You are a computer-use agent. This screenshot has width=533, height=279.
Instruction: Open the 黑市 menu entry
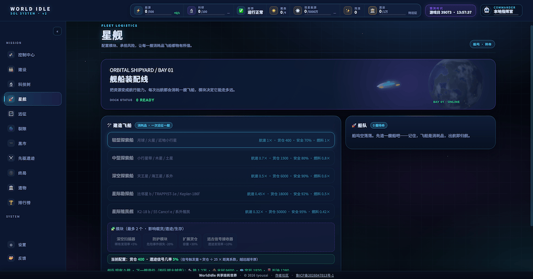click(x=33, y=143)
